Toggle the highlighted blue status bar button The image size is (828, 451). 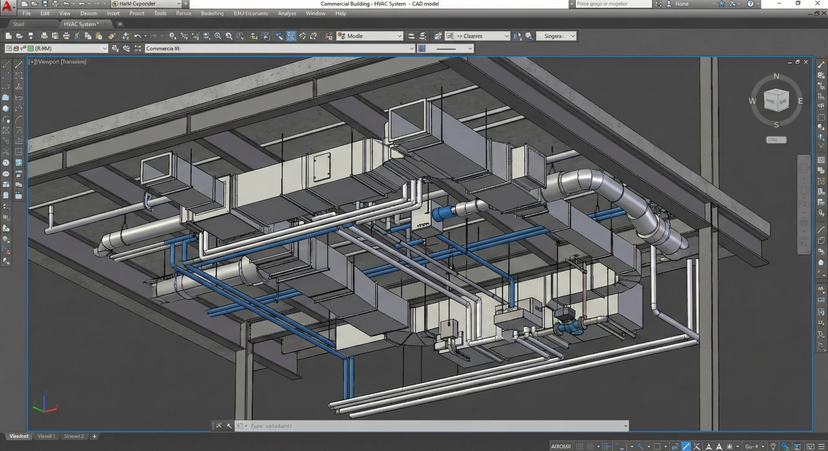[686, 446]
